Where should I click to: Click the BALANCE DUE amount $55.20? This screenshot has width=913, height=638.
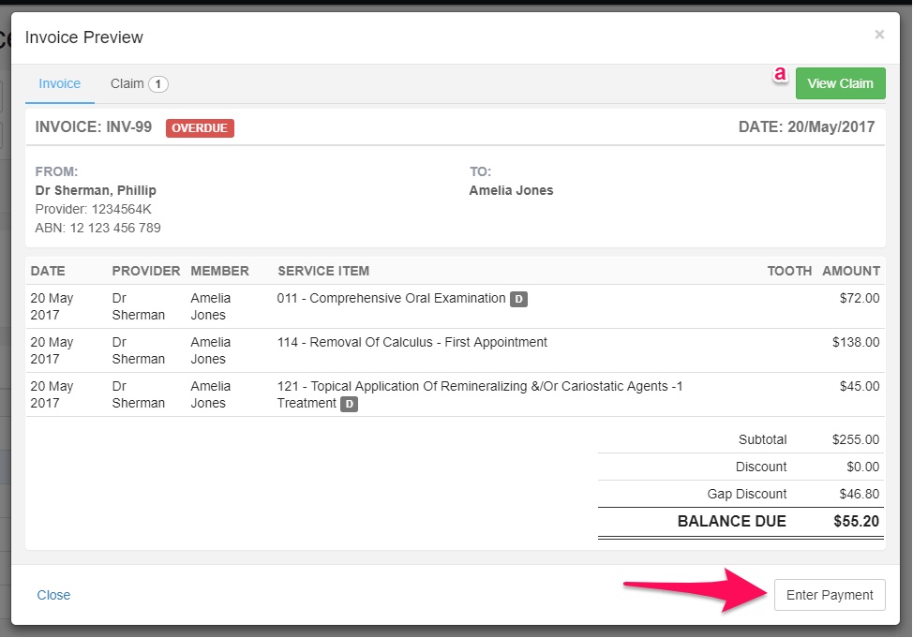click(856, 521)
